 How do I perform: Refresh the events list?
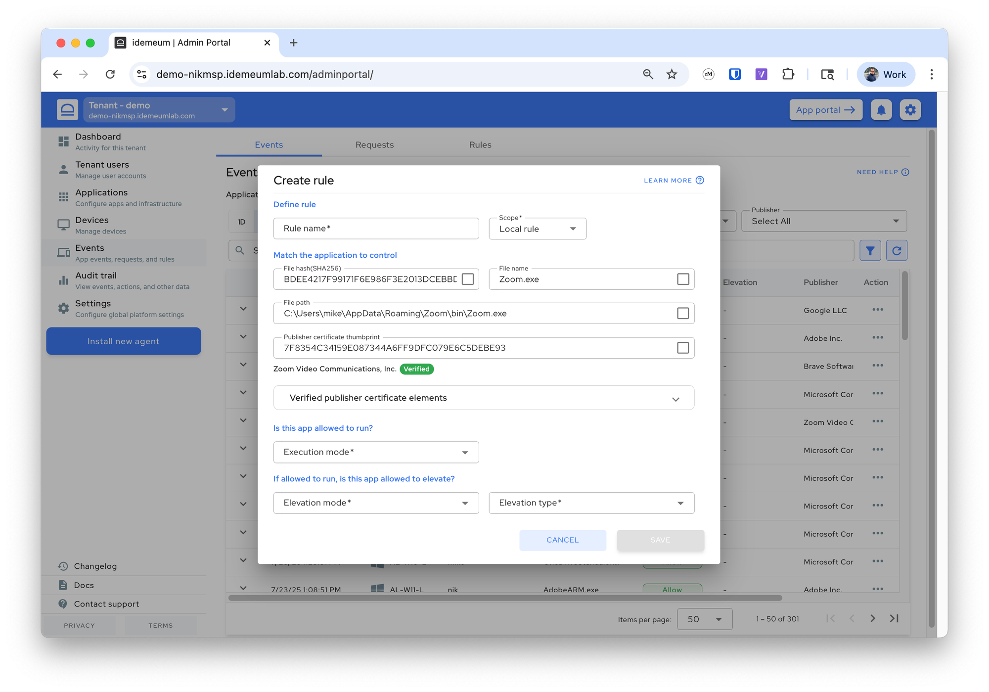pyautogui.click(x=896, y=251)
